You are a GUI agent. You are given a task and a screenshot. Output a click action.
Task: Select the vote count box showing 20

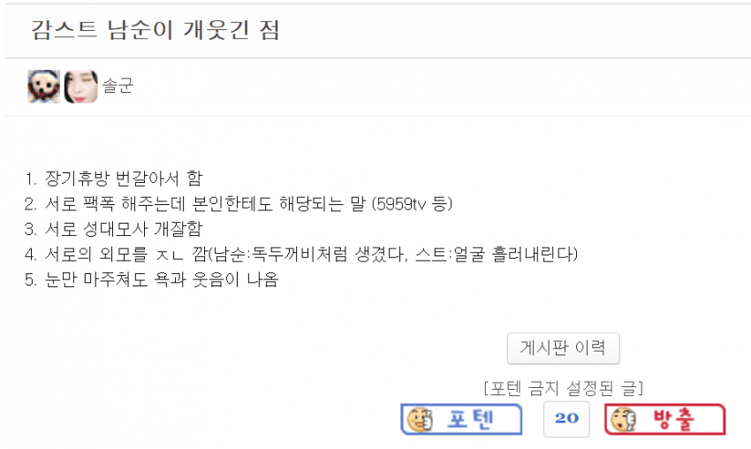click(x=566, y=419)
